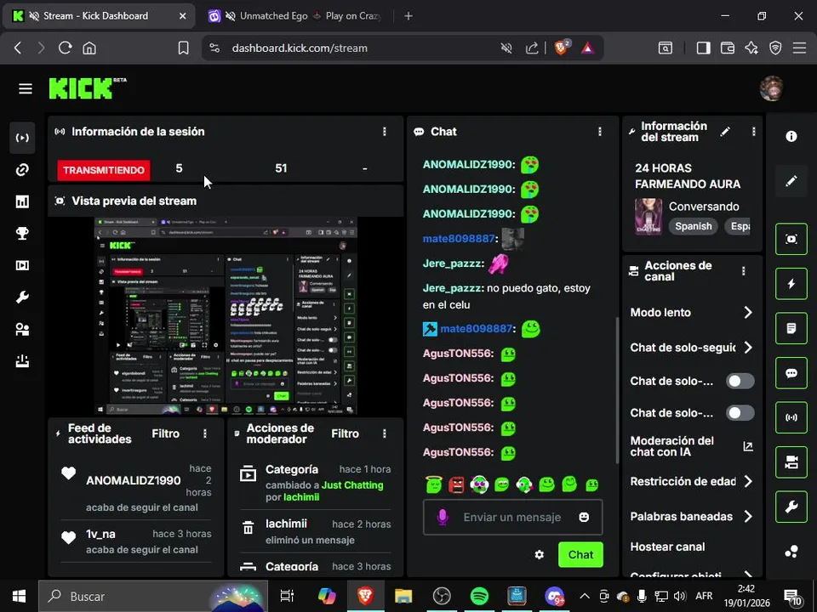Select the Spanish tag

(x=693, y=226)
